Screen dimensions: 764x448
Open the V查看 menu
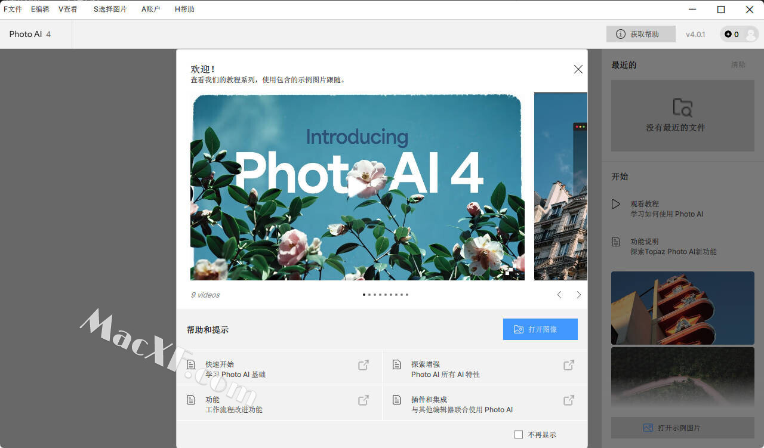(x=68, y=9)
